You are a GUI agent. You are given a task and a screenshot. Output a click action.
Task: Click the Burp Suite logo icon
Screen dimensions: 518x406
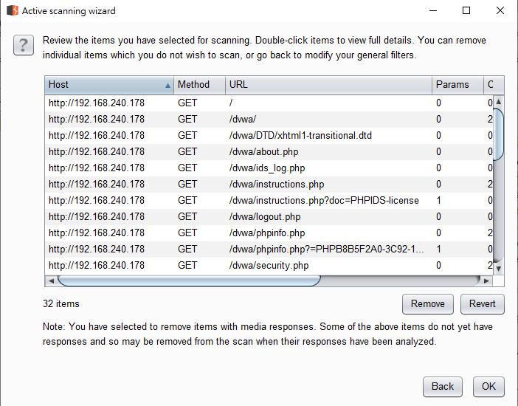click(12, 11)
